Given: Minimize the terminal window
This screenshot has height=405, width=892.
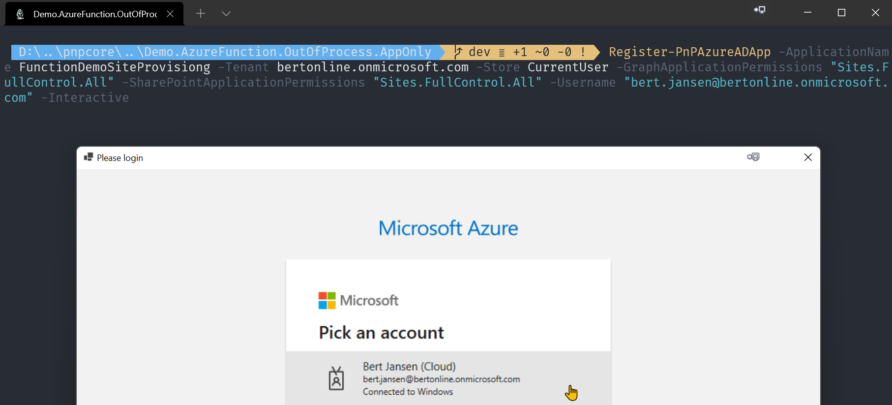Looking at the screenshot, I should (x=807, y=13).
